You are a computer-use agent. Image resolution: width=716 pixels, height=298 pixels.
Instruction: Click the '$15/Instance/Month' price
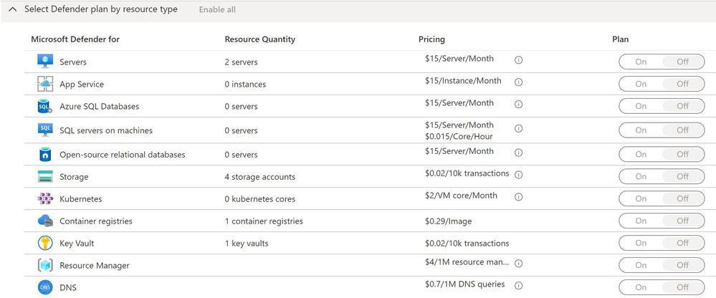pos(463,81)
